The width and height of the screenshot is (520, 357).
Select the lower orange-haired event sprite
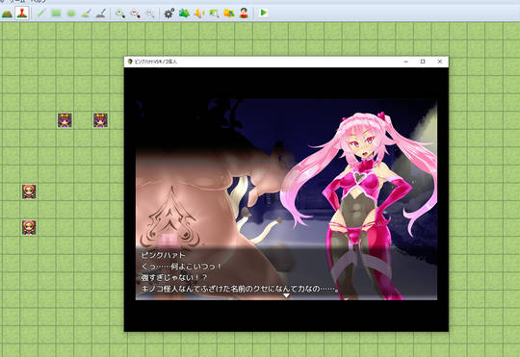point(29,227)
